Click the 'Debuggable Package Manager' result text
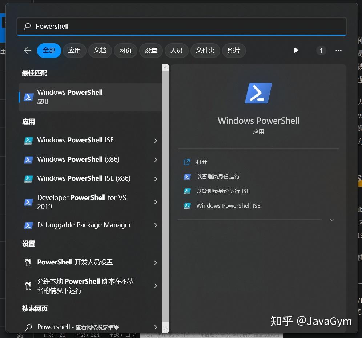Viewport: 362px width, 338px height. tap(84, 225)
